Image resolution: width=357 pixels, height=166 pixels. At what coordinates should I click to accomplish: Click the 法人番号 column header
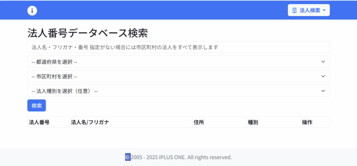point(48,122)
